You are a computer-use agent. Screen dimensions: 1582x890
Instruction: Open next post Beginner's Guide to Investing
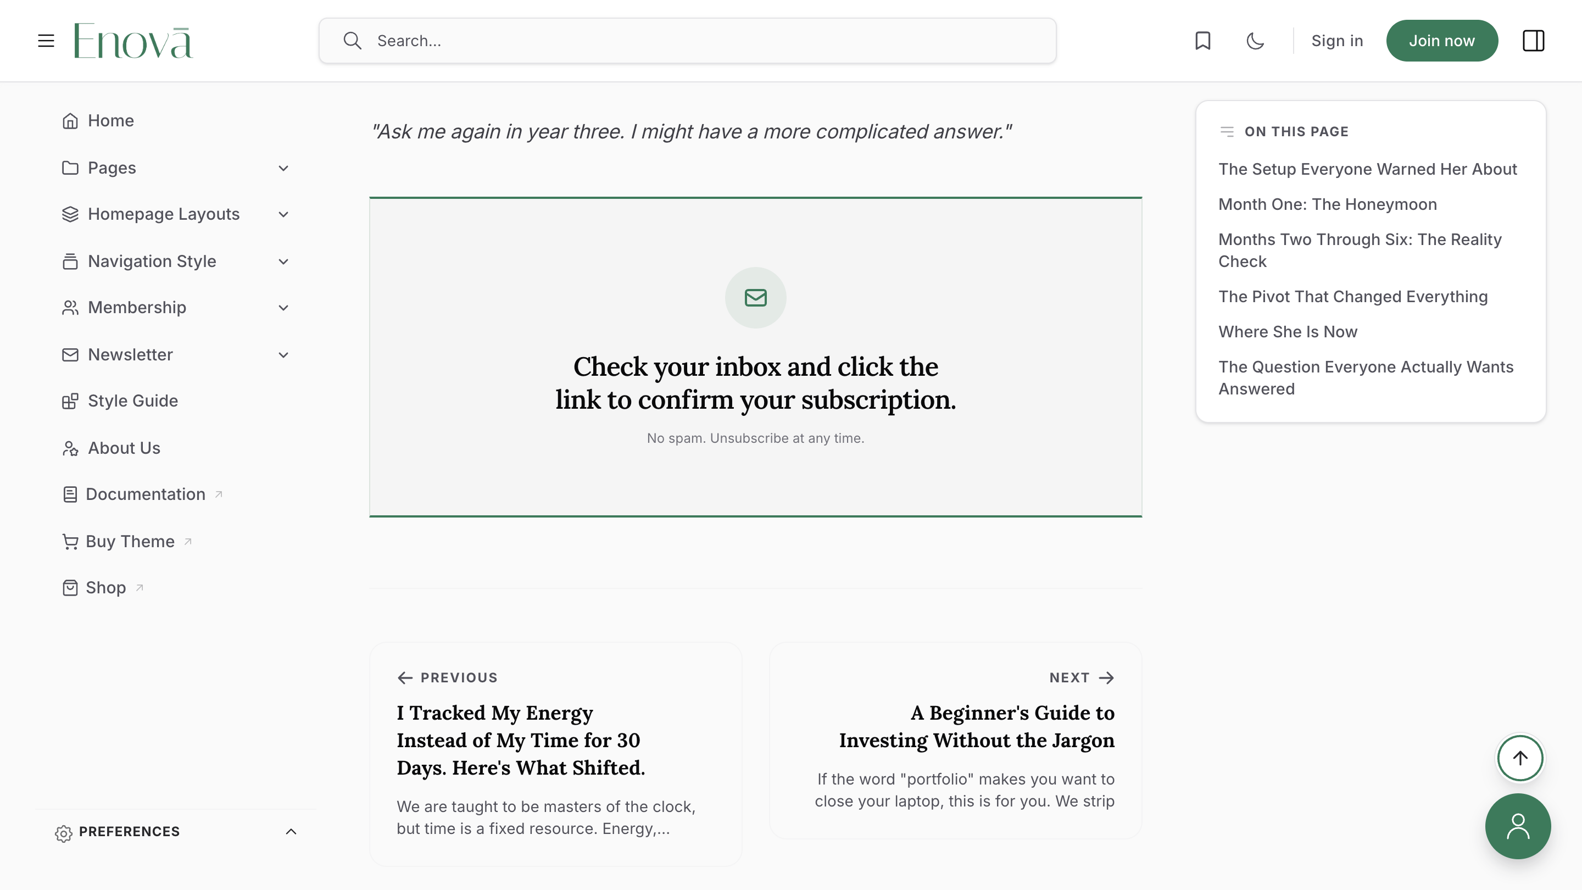tap(955, 740)
